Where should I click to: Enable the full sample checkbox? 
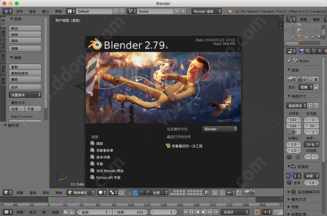[x=289, y=183]
